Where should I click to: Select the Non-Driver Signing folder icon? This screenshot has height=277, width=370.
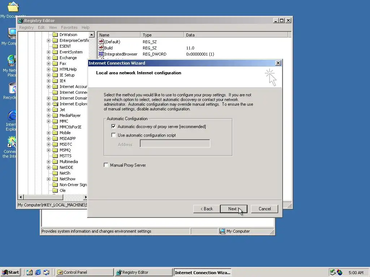55,185
